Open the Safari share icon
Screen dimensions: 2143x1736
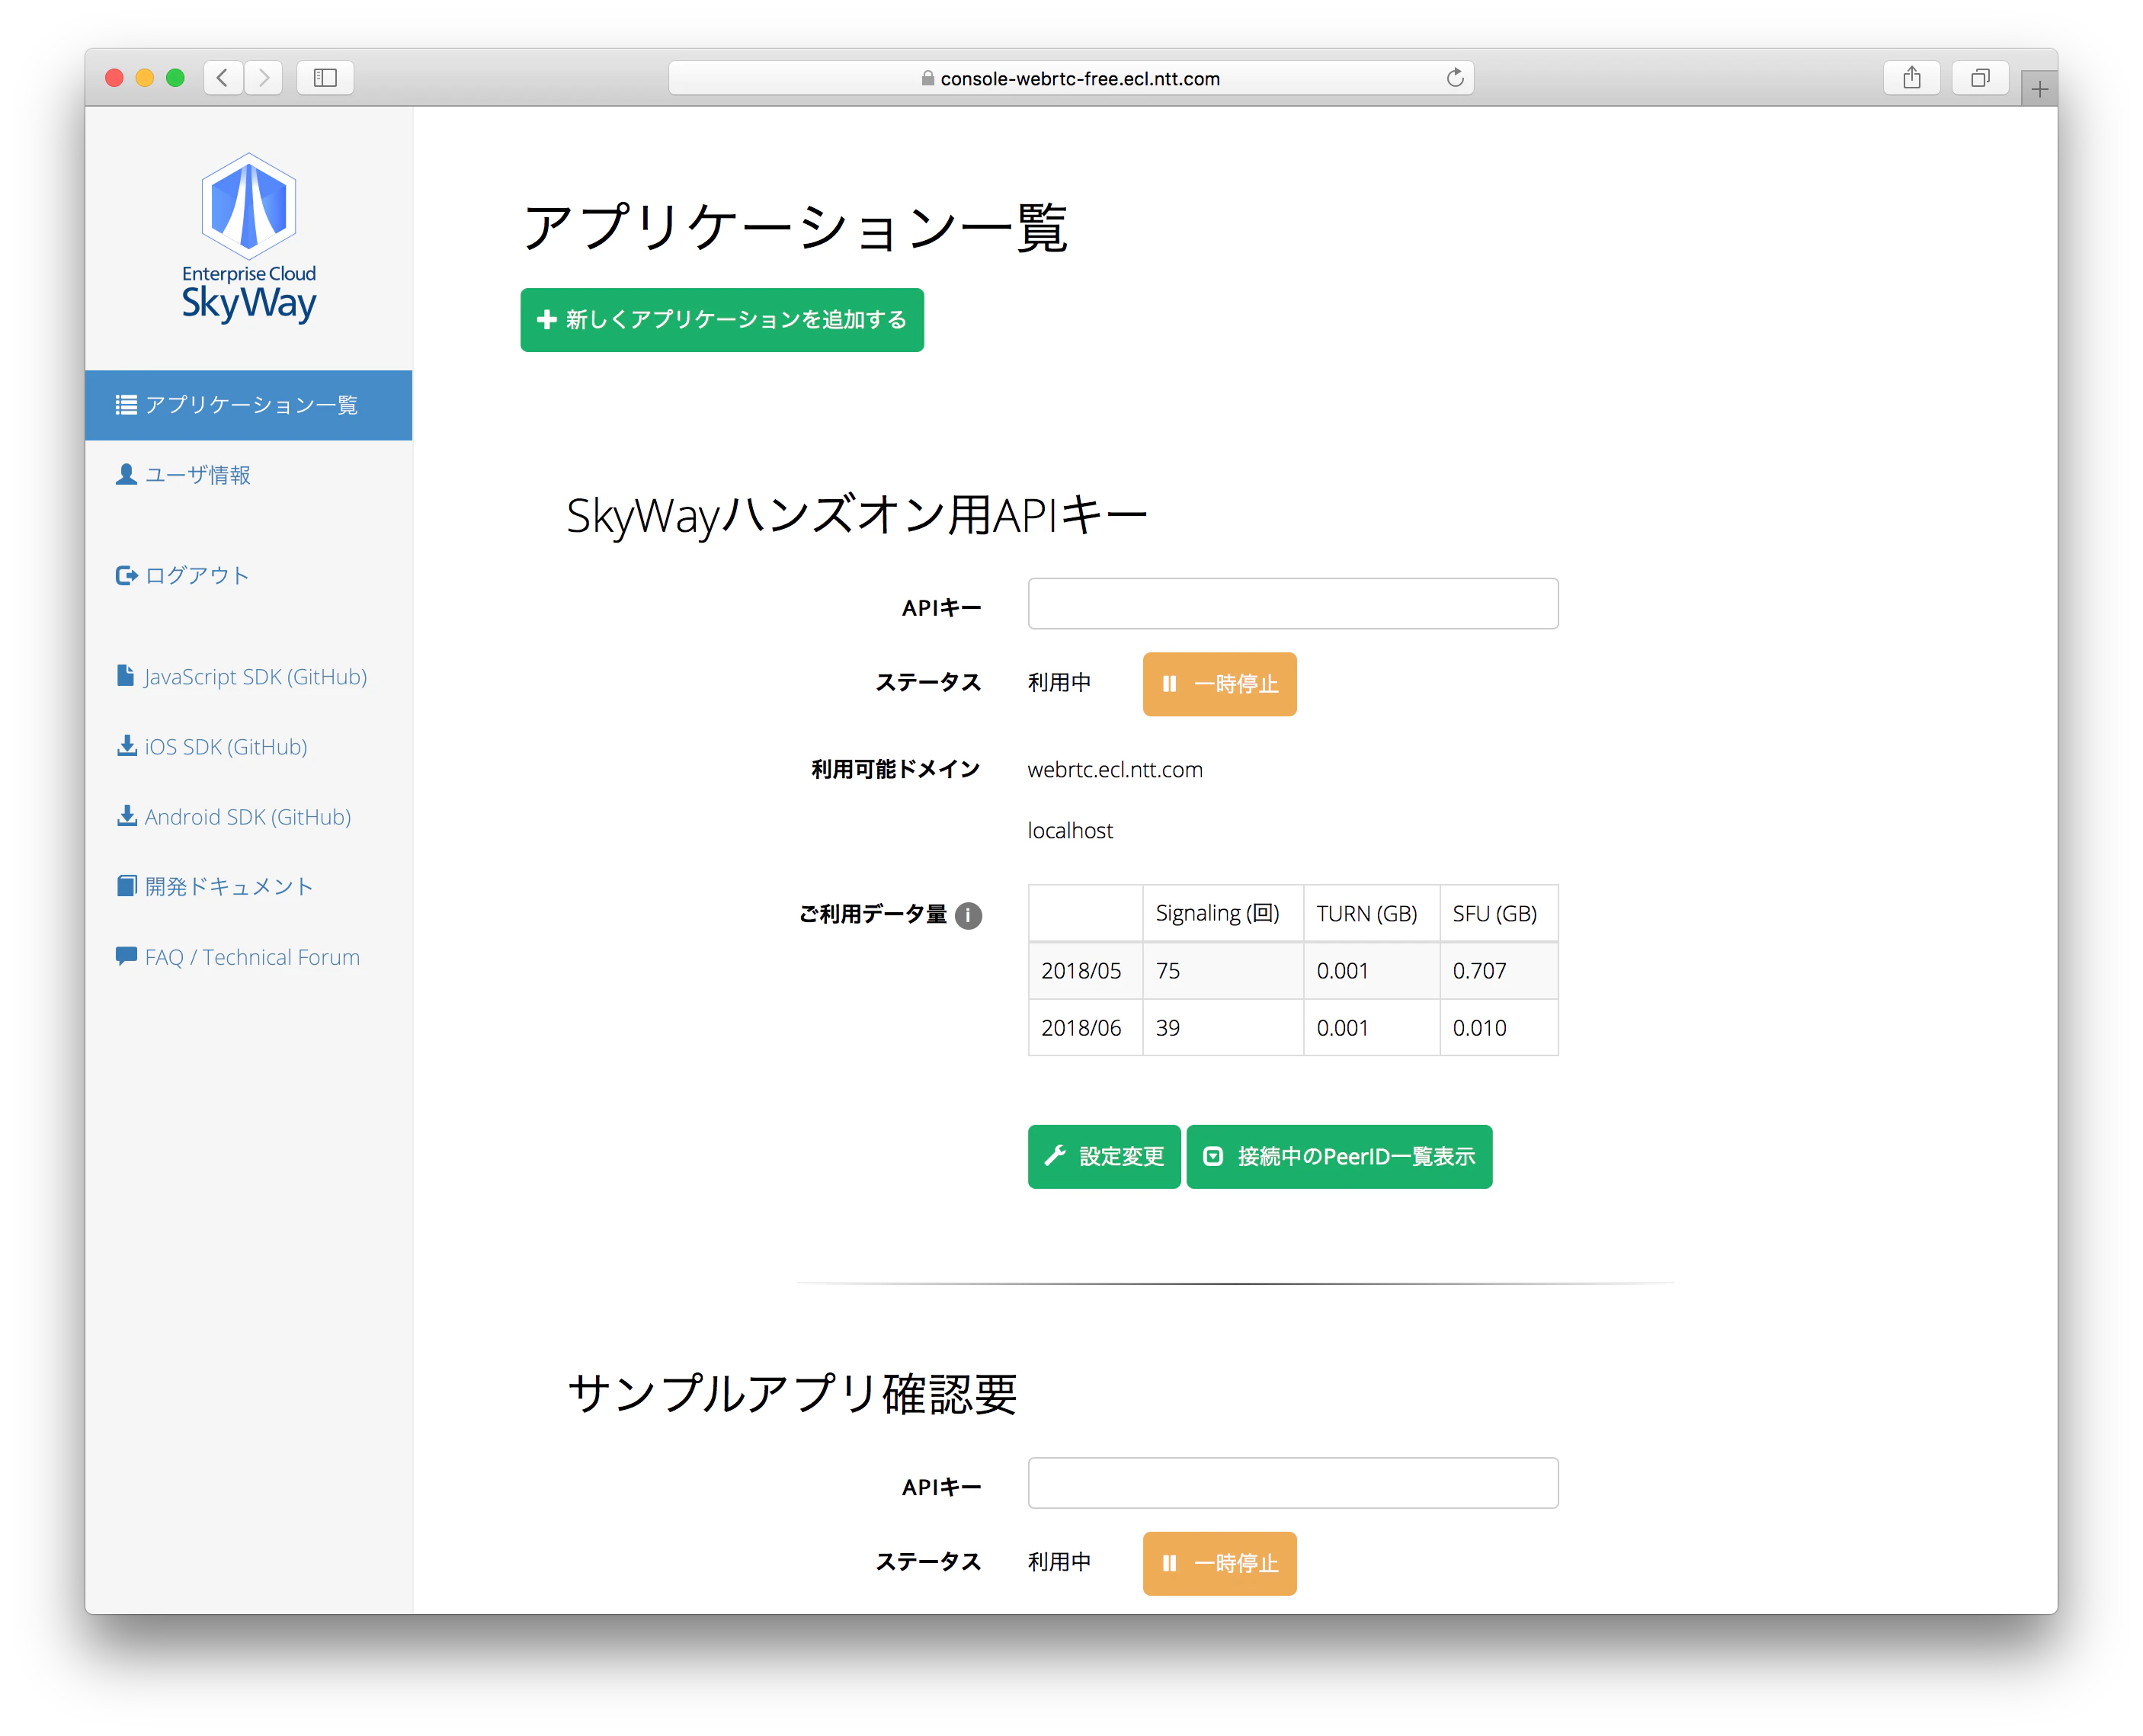point(1911,77)
